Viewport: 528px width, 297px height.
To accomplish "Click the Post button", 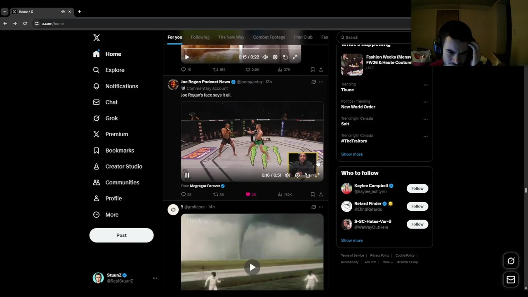I will [x=121, y=235].
